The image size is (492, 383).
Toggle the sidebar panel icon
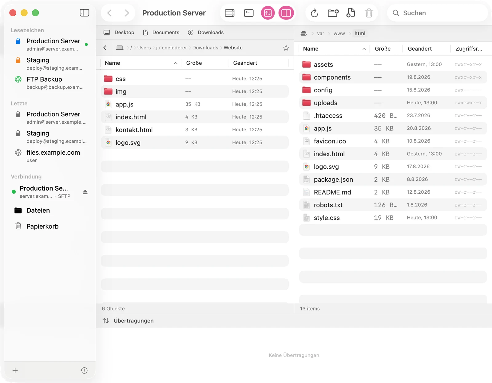[84, 13]
